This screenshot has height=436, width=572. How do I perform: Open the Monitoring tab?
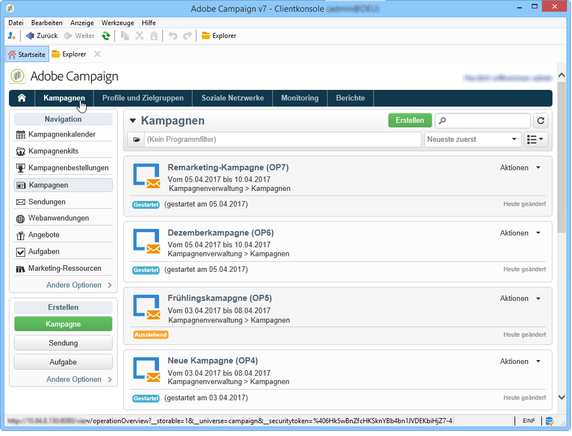[x=300, y=98]
